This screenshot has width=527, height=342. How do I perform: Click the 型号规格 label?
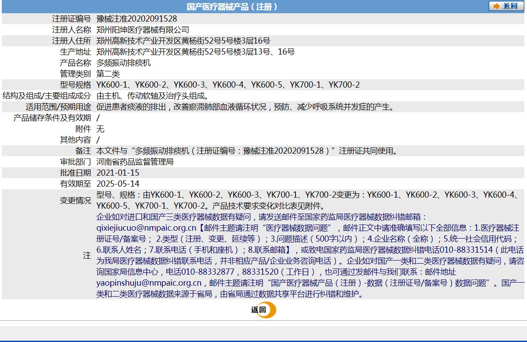pos(75,85)
